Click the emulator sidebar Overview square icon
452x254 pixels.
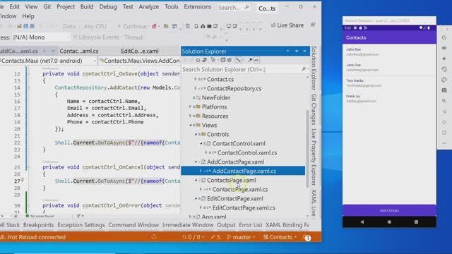(x=444, y=133)
